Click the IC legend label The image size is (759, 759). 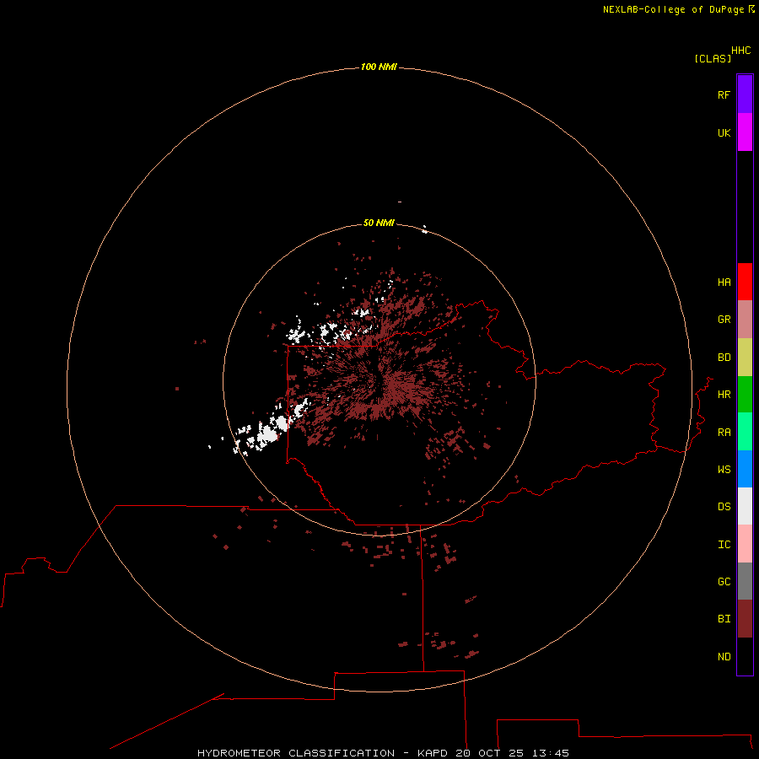coord(724,545)
